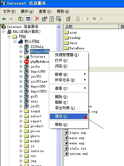Image resolution: width=124 pixels, height=166 pixels.
Task: Select the jxcbs item in tree
Action: 35,66
